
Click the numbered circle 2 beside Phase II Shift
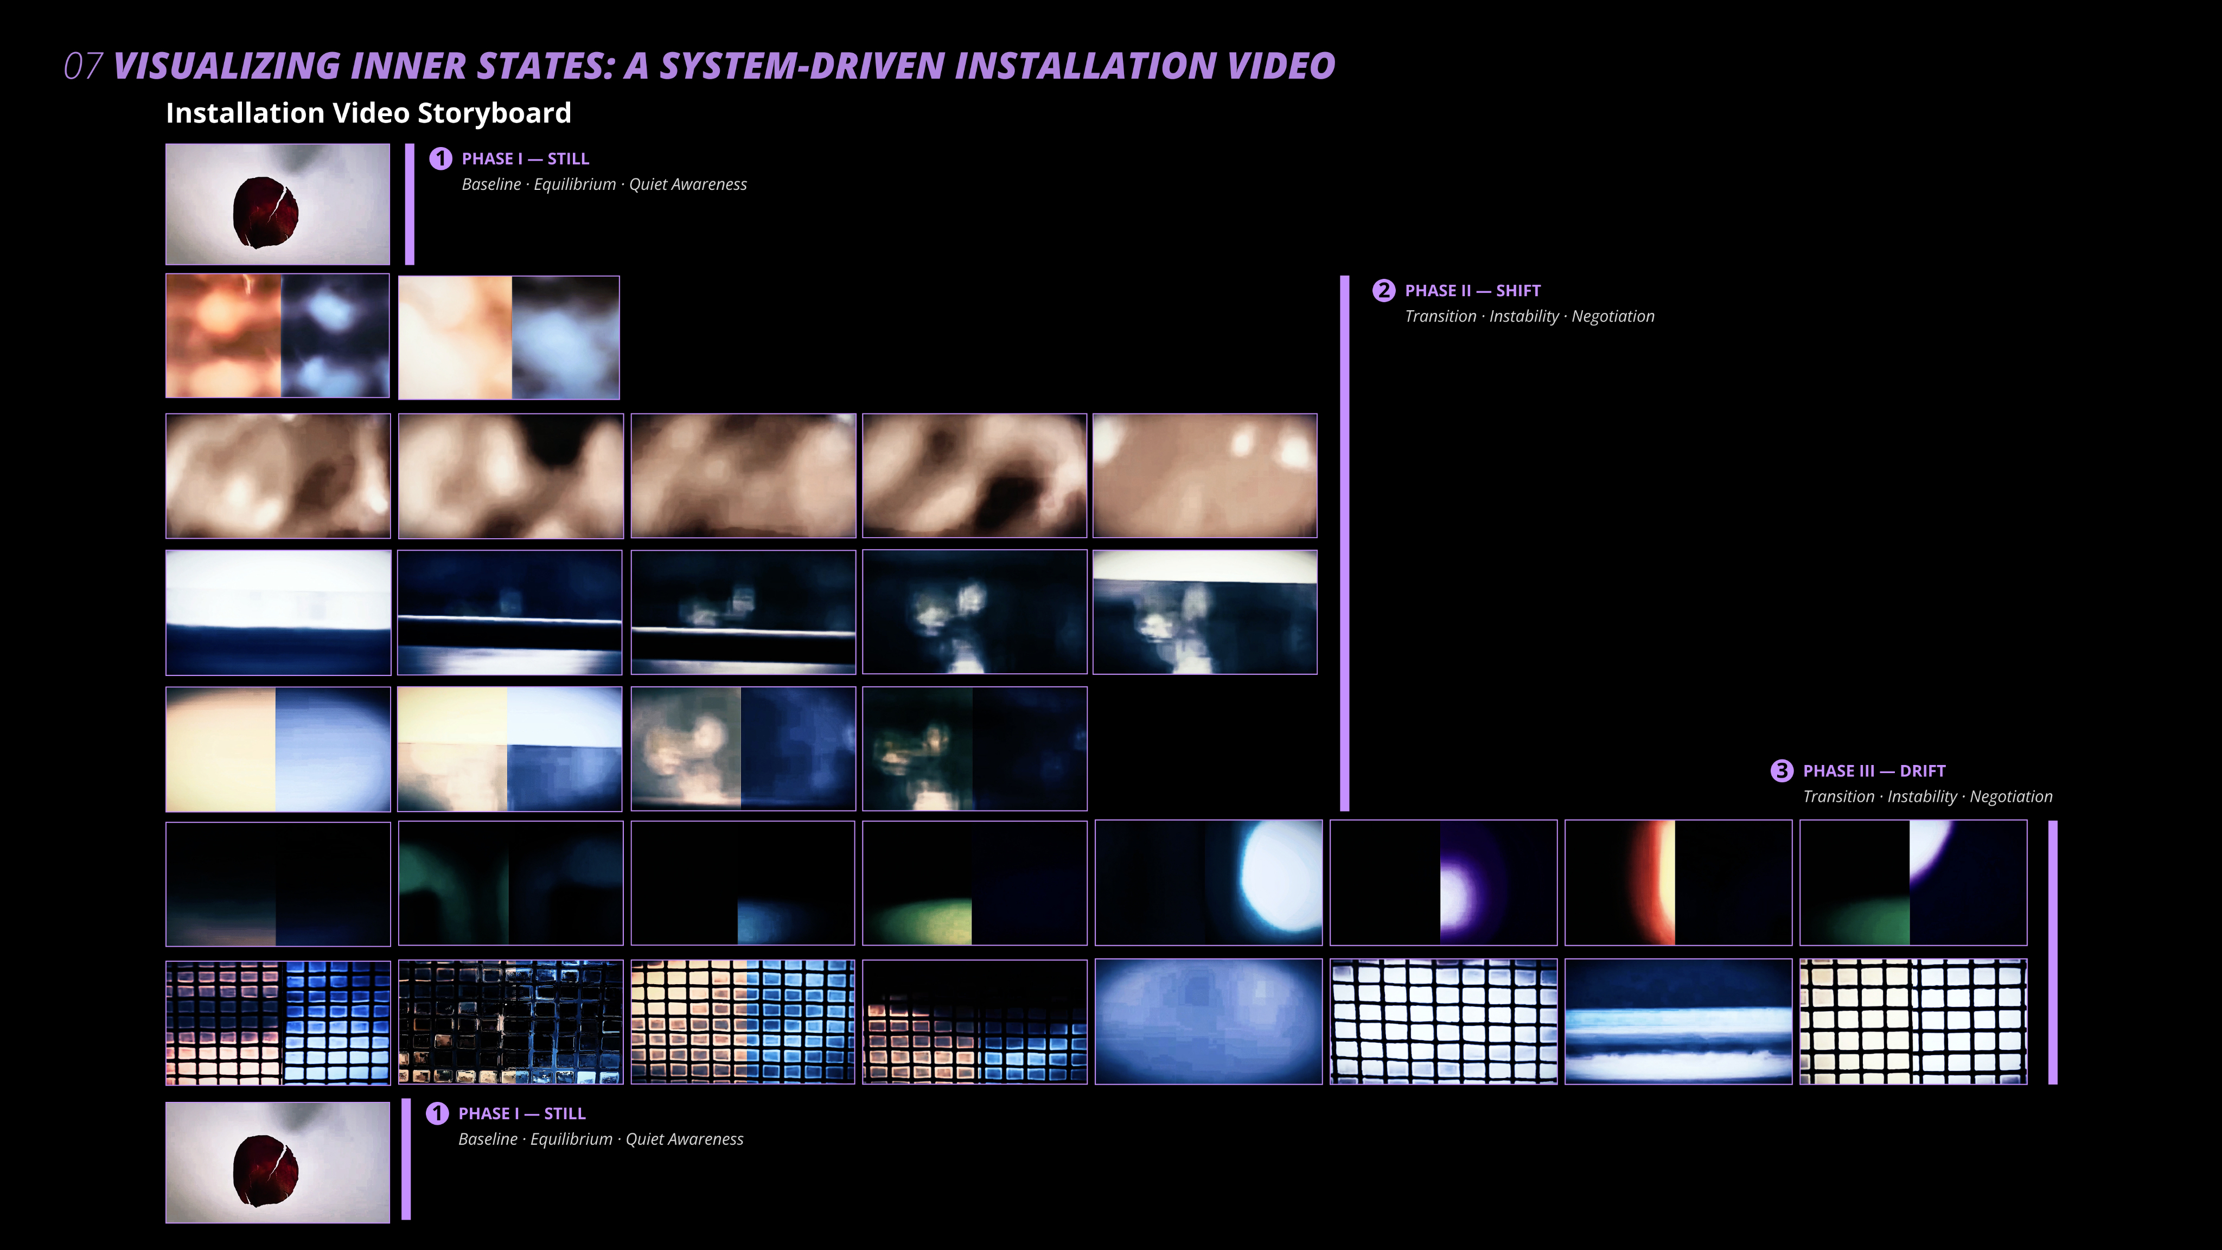click(x=1383, y=291)
